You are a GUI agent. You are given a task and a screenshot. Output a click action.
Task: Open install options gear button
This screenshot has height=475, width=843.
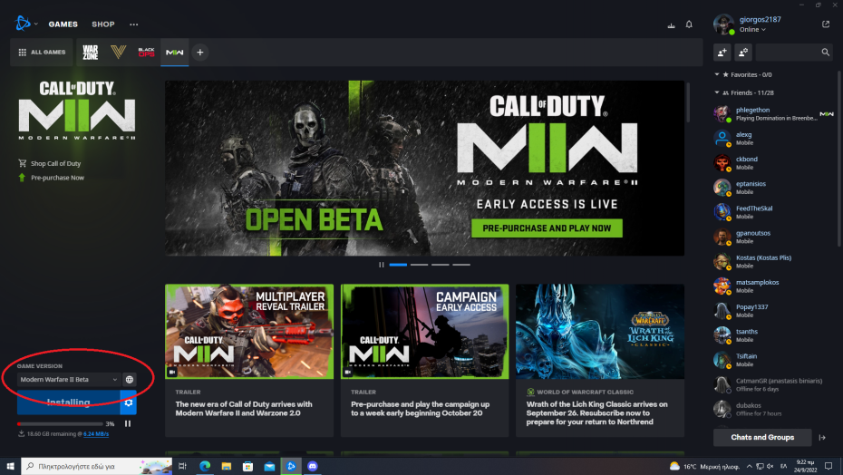(x=128, y=402)
